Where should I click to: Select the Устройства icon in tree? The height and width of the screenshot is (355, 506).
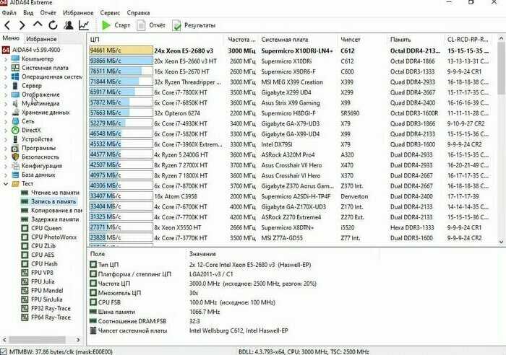(15, 139)
